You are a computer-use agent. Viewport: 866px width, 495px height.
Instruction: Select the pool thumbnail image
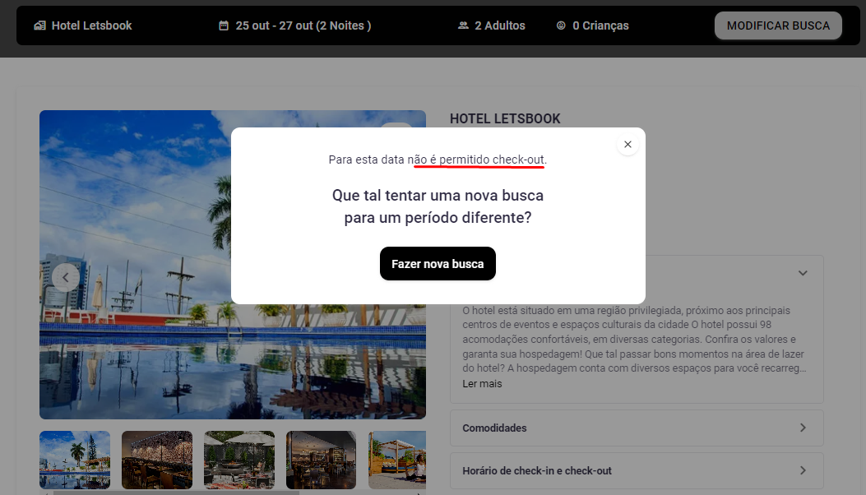click(75, 460)
